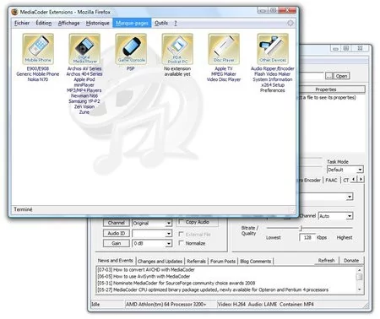Open the Mobile Phone extensions icon

(x=38, y=49)
